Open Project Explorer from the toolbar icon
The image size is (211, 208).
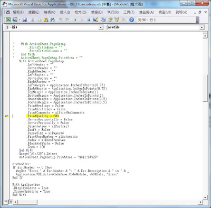coord(103,20)
